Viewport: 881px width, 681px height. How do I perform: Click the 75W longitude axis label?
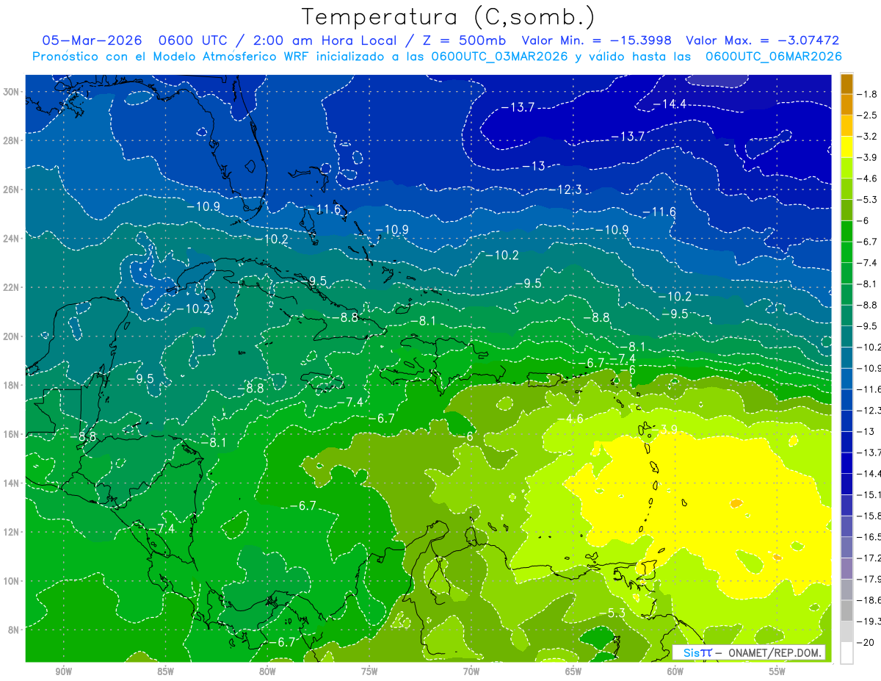[x=369, y=671]
